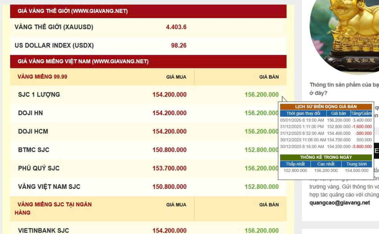Click the GIÁ VÀNG MIẾNG VIỆT NAM header
The image size is (379, 234).
coord(83,61)
